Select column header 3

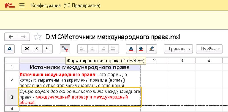182,60
